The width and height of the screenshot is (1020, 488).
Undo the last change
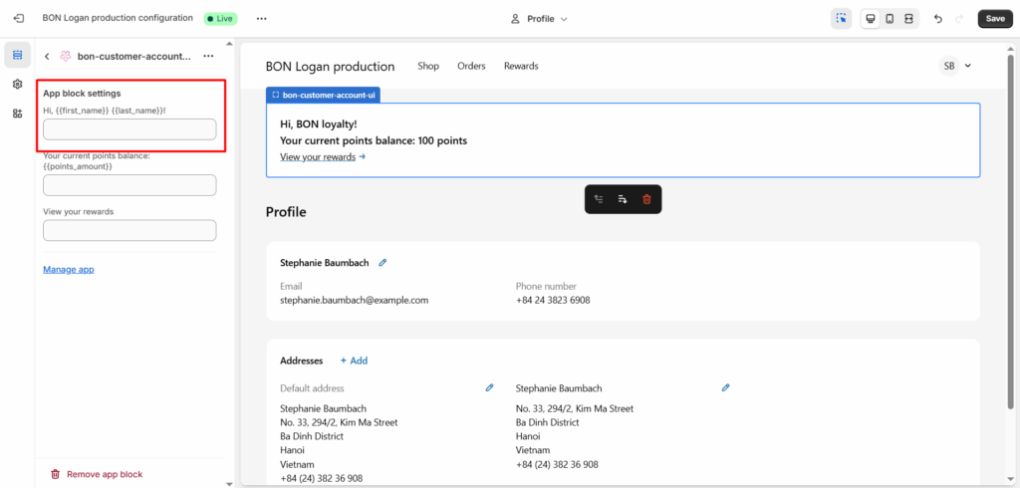tap(938, 19)
